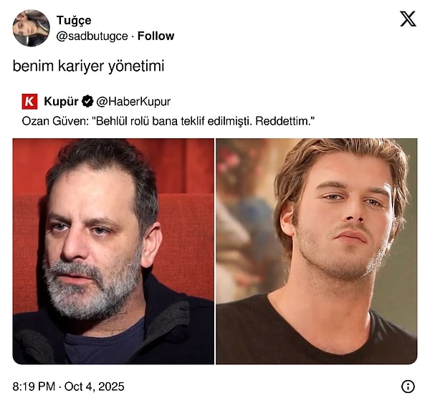Open Tuğçe's profile avatar
This screenshot has height=408, width=430.
31,29
